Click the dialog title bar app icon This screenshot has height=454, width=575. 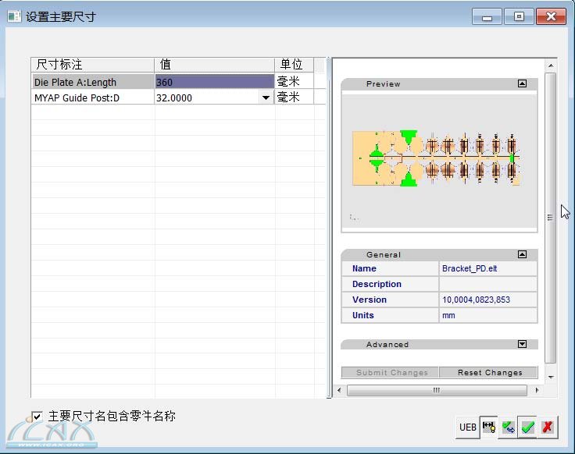(x=14, y=16)
